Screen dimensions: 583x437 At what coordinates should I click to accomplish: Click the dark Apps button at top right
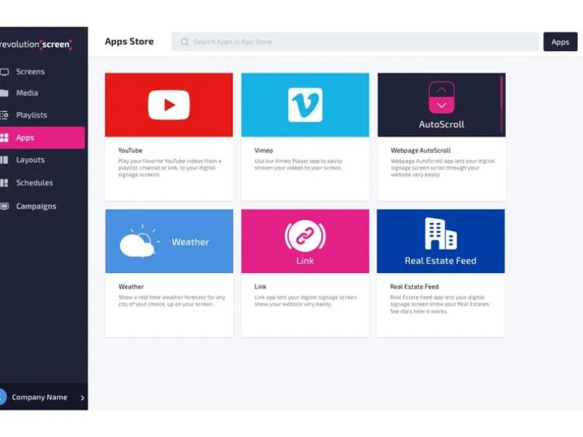560,42
